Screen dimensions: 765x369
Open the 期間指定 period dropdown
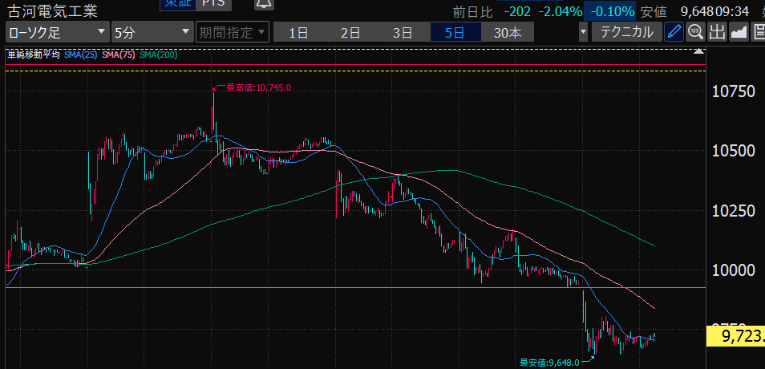tap(231, 33)
